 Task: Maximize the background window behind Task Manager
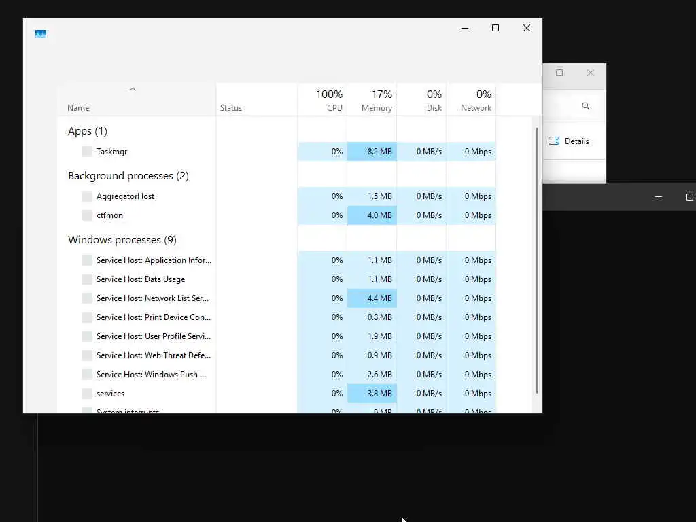[x=559, y=73]
